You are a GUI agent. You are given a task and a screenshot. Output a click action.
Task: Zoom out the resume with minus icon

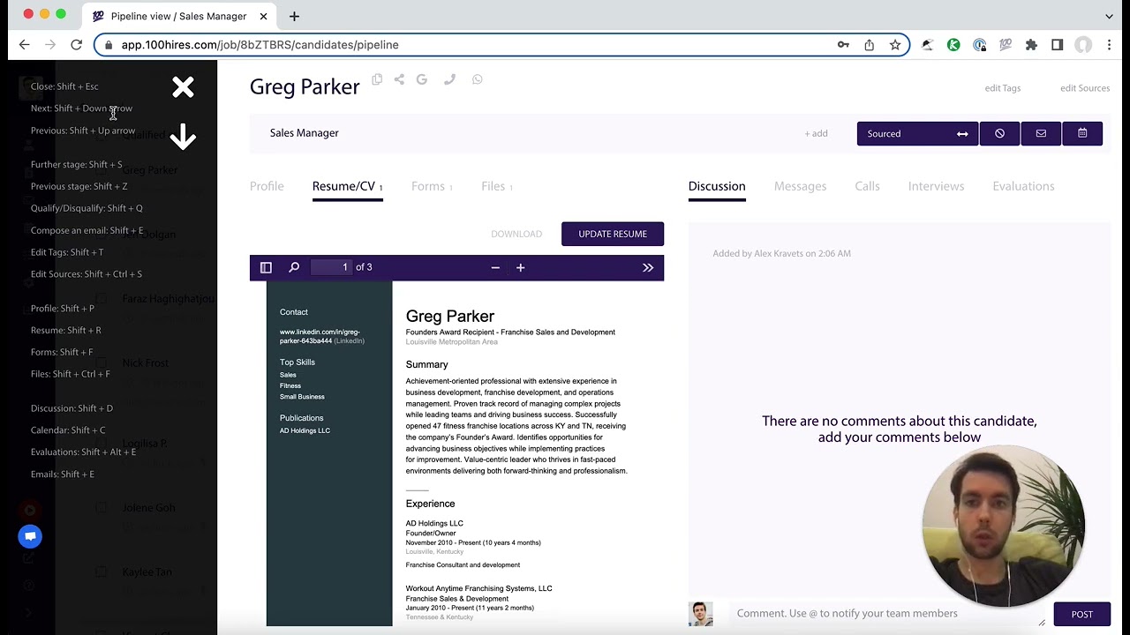pos(495,267)
